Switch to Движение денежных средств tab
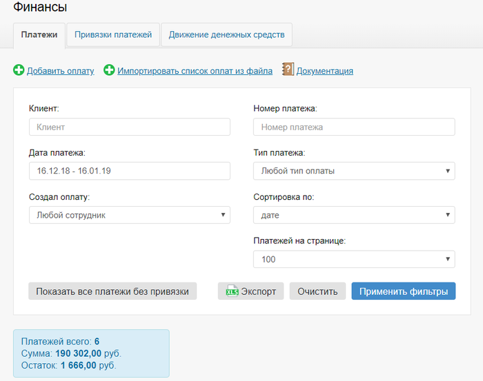483x381 pixels. [226, 34]
